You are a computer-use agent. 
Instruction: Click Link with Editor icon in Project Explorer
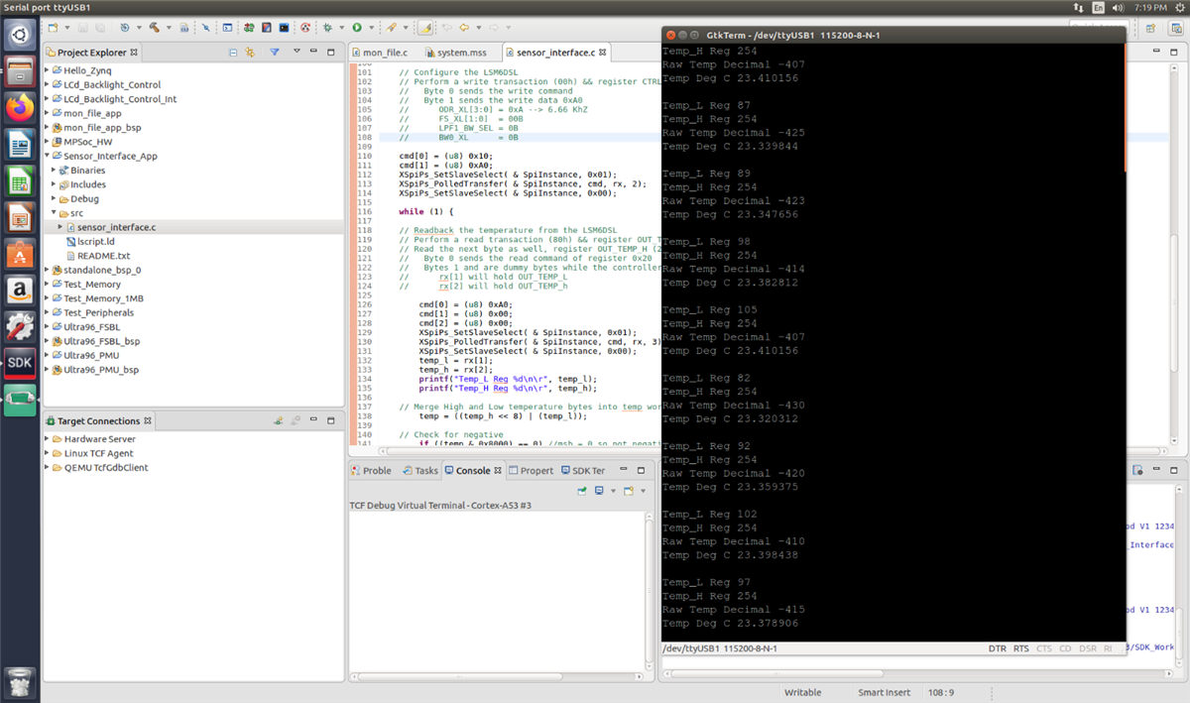tap(250, 53)
